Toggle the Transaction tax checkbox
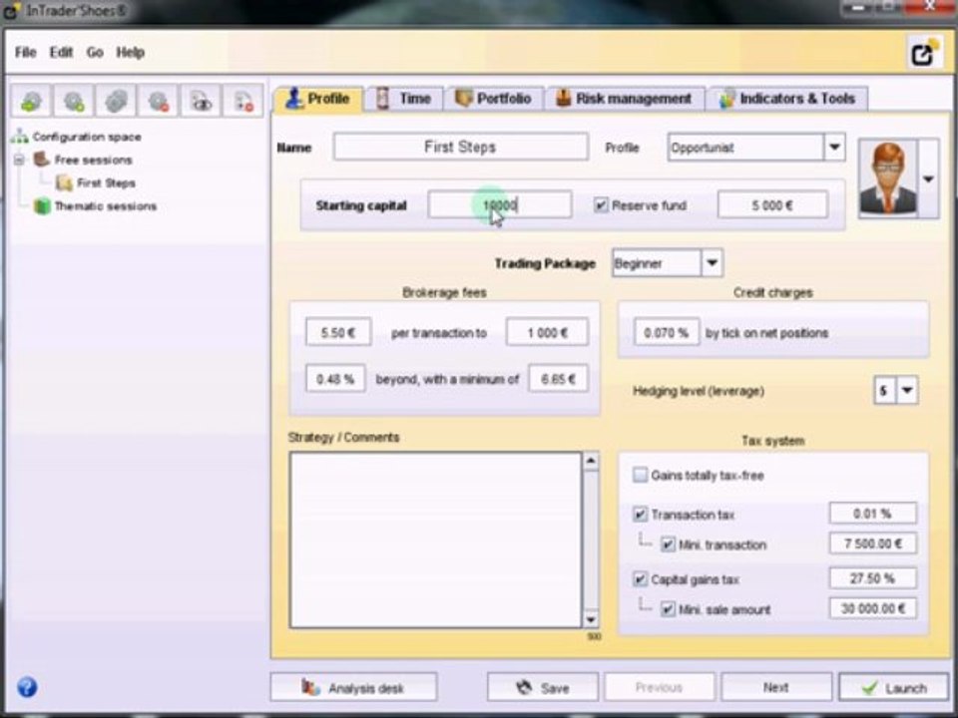Screen dimensions: 958x718 click(x=640, y=515)
